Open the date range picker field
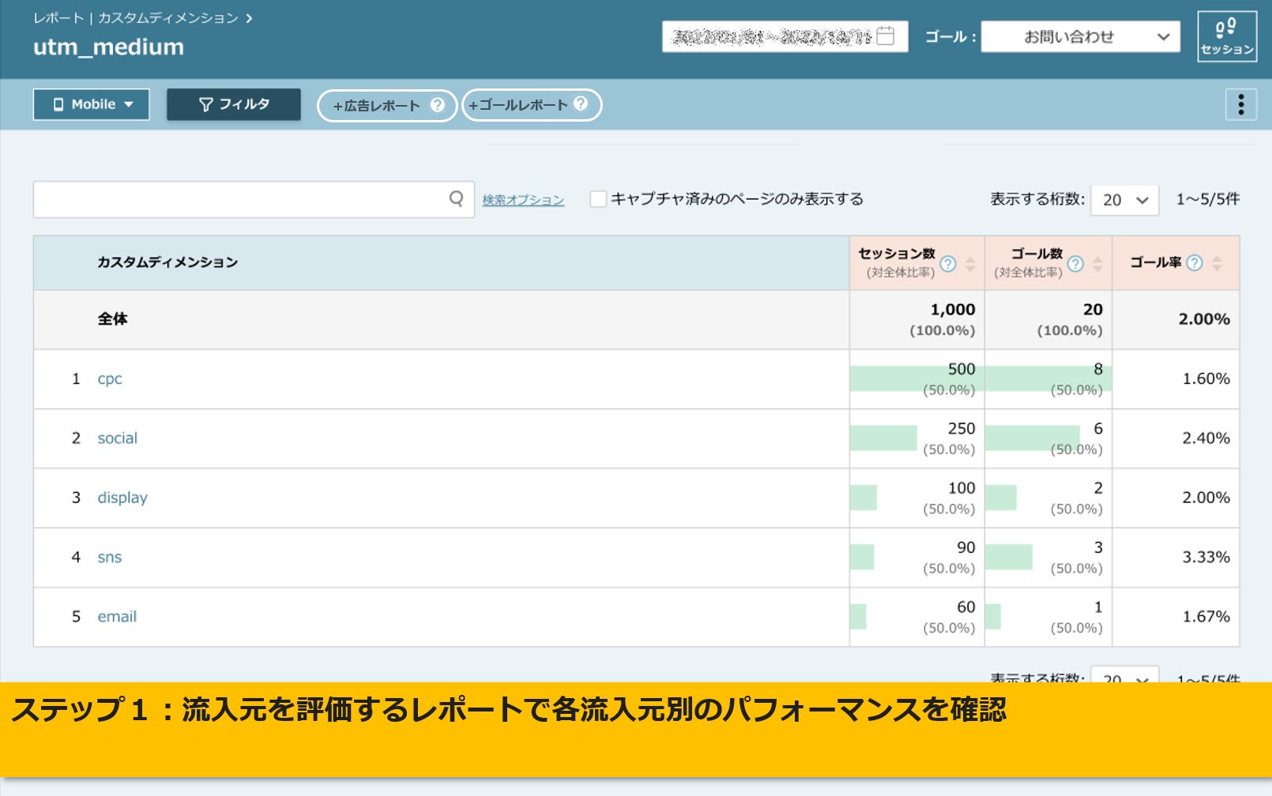1272x796 pixels. pyautogui.click(x=785, y=36)
